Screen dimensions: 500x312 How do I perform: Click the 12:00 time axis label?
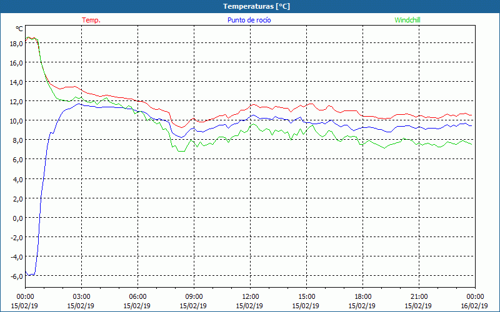(x=249, y=297)
